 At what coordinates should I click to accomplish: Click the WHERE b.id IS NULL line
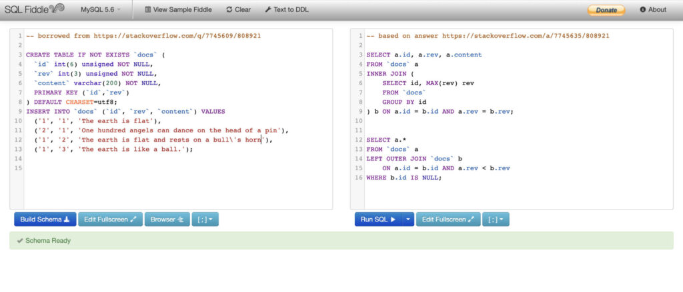[x=404, y=178]
